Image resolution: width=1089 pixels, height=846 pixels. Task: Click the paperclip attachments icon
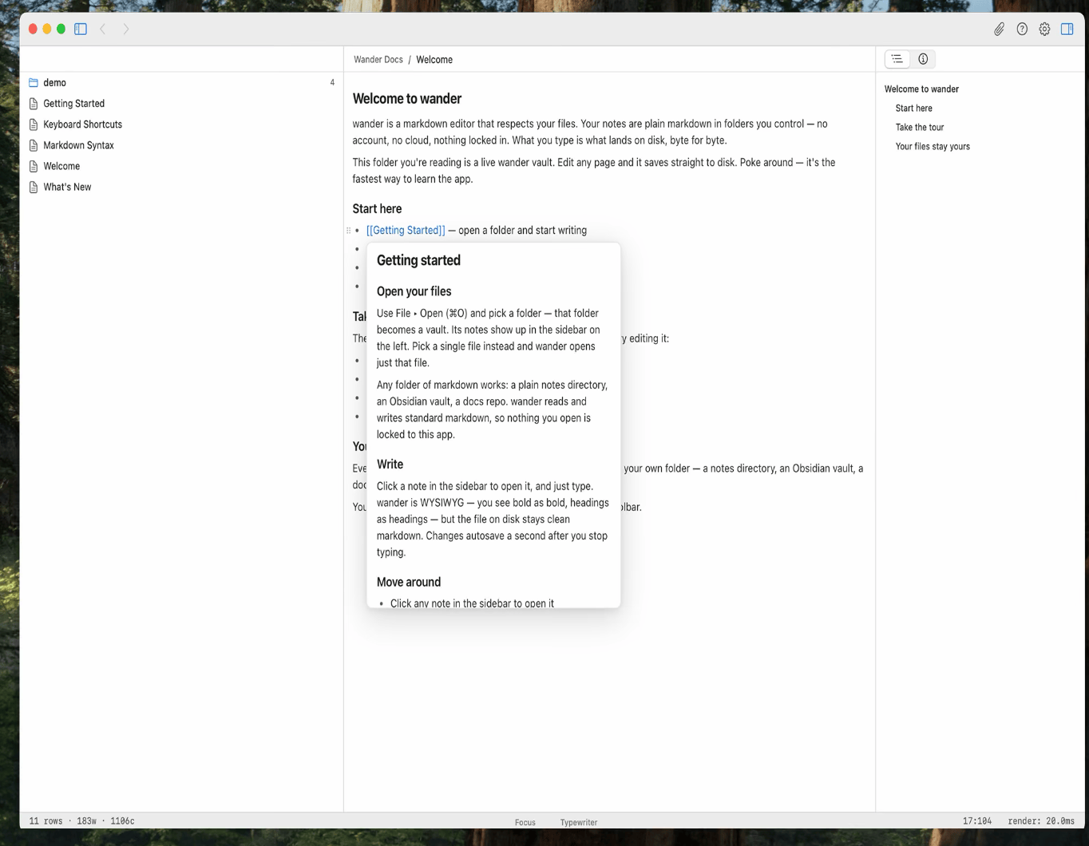tap(999, 29)
